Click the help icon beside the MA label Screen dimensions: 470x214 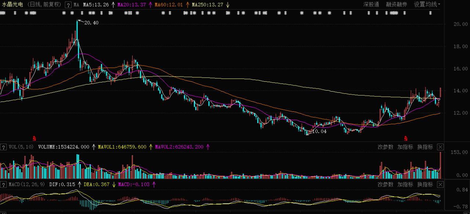pyautogui.click(x=68, y=5)
